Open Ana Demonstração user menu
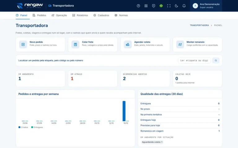This screenshot has width=238, height=148. pyautogui.click(x=206, y=6)
